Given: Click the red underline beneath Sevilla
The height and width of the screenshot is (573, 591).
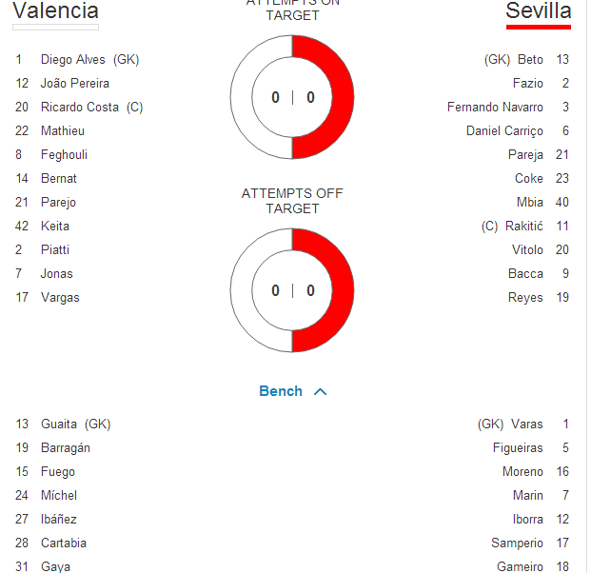Looking at the screenshot, I should coord(539,28).
